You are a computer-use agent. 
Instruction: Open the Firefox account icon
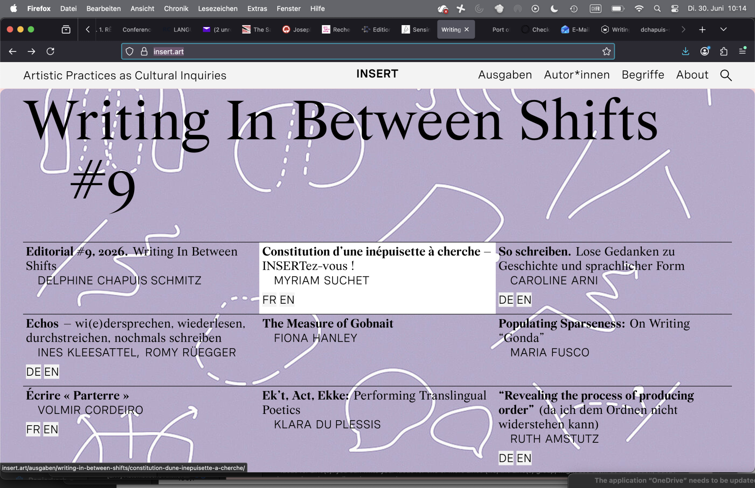tap(705, 51)
